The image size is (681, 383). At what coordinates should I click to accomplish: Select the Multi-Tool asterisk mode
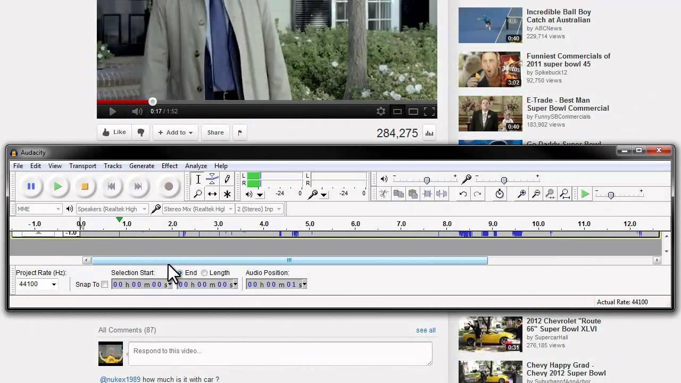[x=227, y=194]
